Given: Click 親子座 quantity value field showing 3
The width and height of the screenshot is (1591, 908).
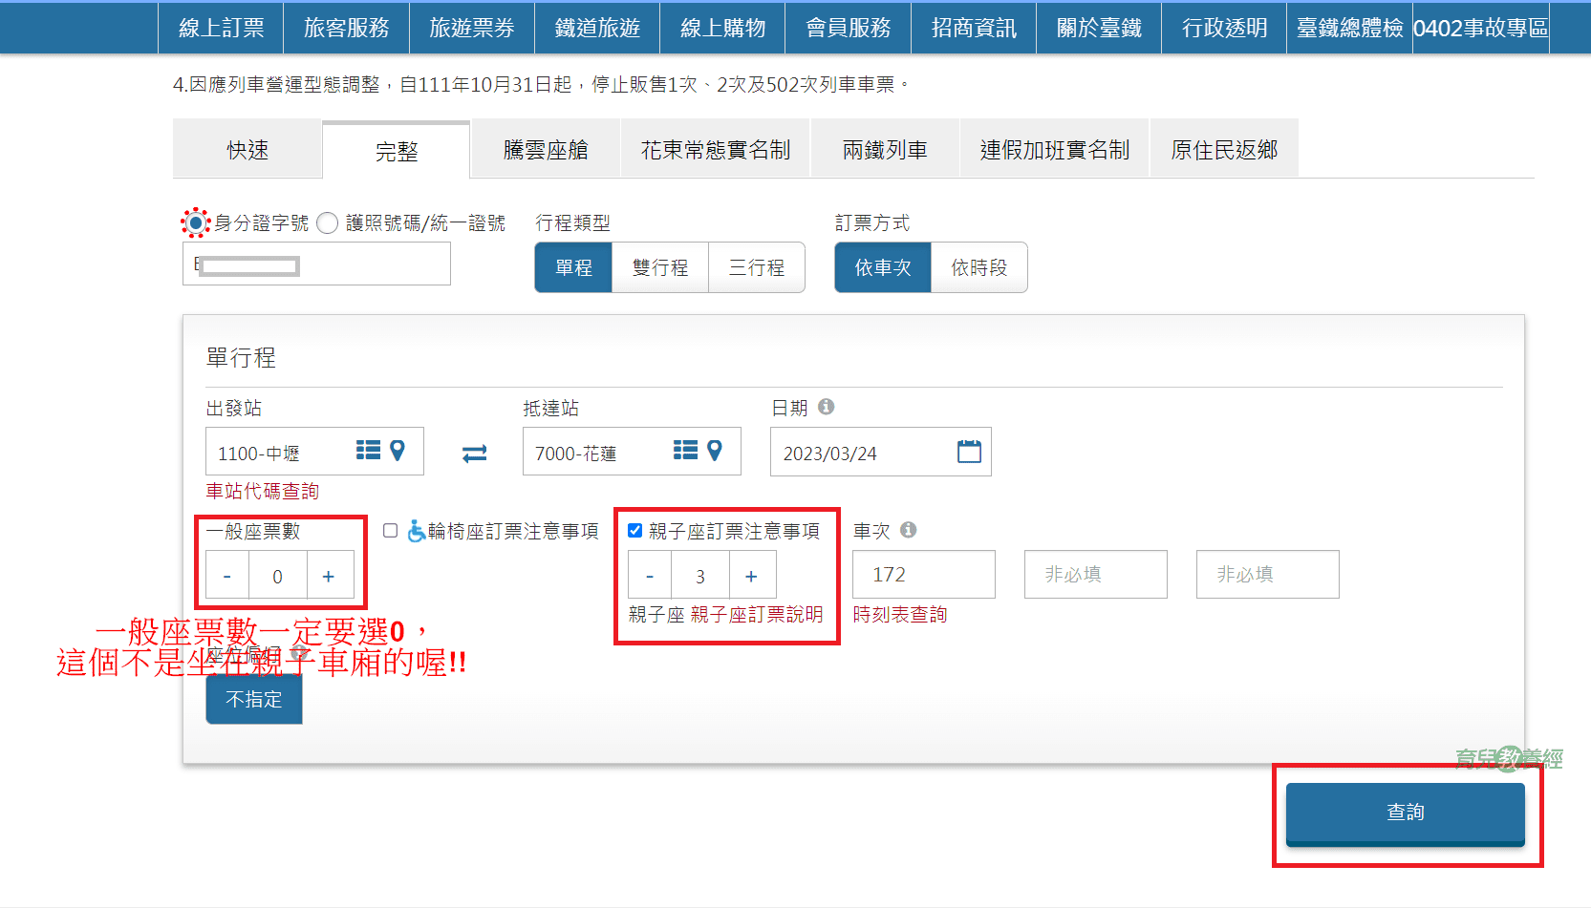Looking at the screenshot, I should tap(700, 576).
